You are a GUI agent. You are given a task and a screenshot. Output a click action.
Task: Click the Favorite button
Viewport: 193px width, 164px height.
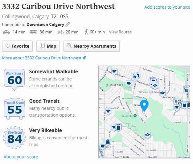(x=18, y=46)
